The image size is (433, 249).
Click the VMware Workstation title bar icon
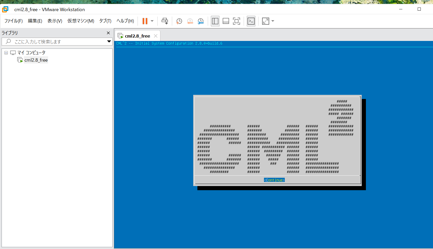[5, 9]
